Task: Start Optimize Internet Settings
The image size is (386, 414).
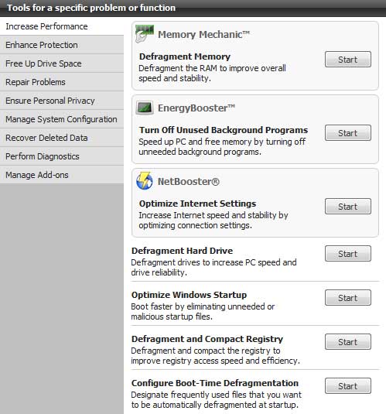Action: (348, 206)
